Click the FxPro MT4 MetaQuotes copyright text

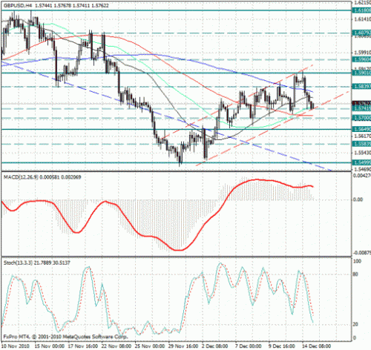[x=65, y=337]
